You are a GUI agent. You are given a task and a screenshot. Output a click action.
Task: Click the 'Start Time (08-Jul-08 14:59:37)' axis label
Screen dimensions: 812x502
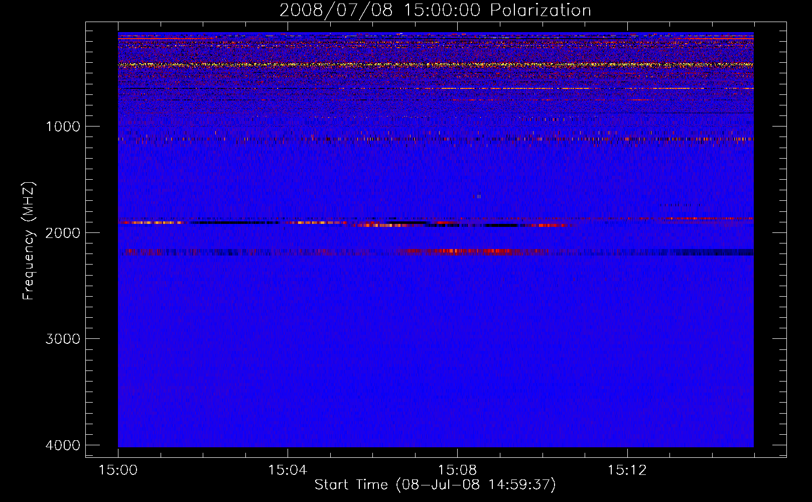[435, 485]
